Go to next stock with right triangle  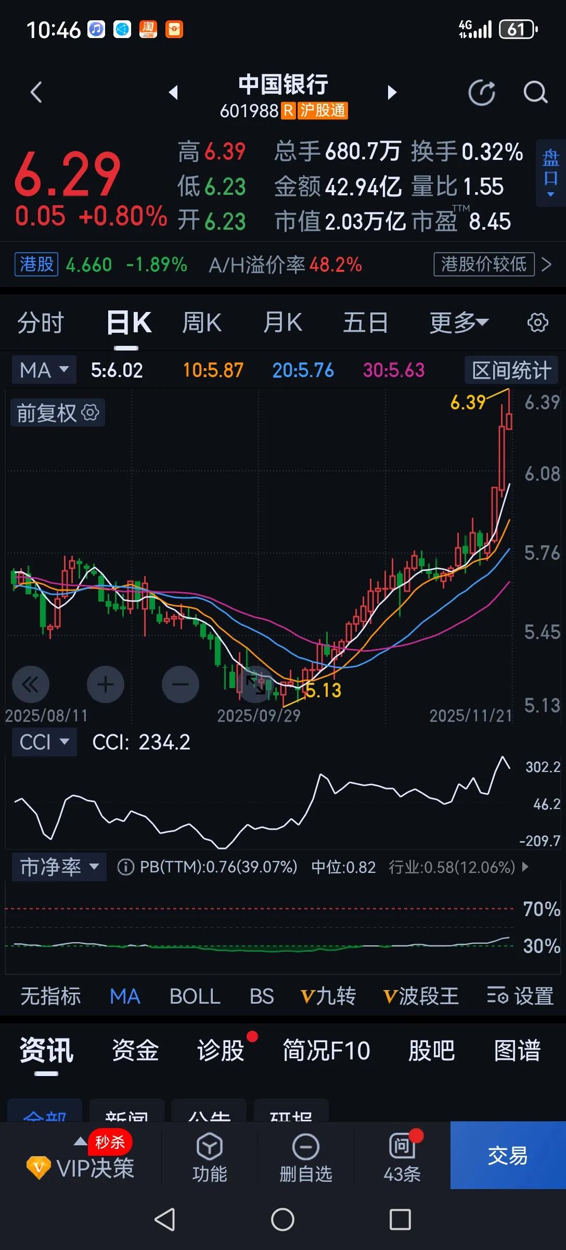point(392,93)
